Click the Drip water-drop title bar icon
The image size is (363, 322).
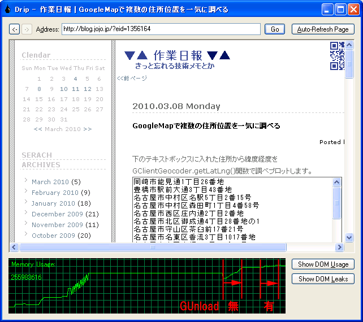[x=8, y=10]
